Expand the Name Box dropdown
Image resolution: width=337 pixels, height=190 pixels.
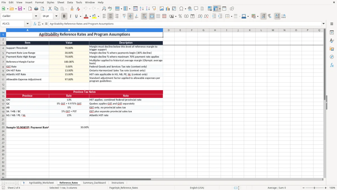pos(28,24)
